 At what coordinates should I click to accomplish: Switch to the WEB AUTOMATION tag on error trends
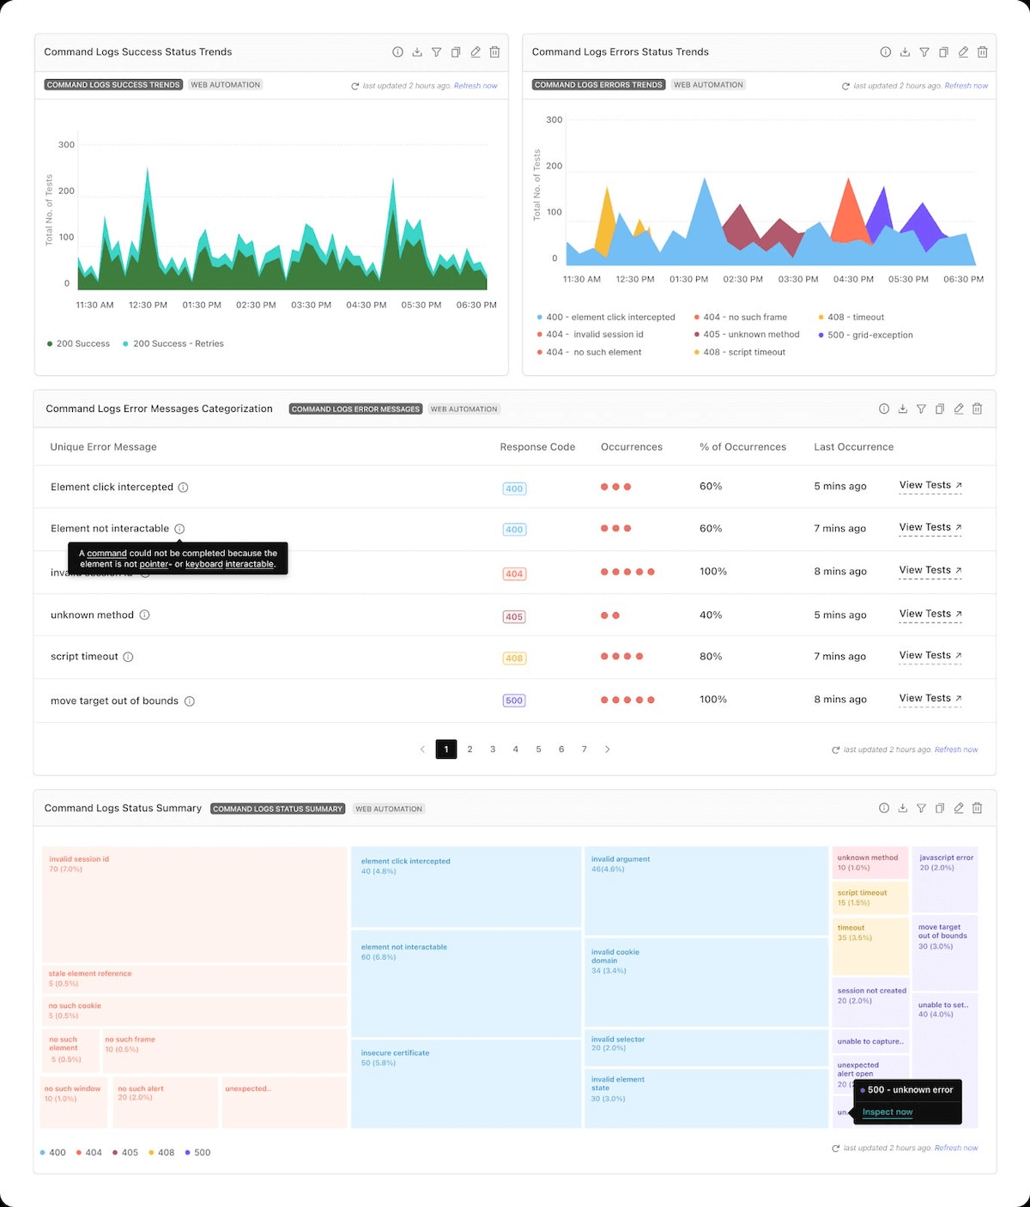[x=708, y=84]
